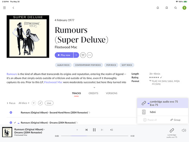Seek within the track progress bar

click(x=94, y=136)
